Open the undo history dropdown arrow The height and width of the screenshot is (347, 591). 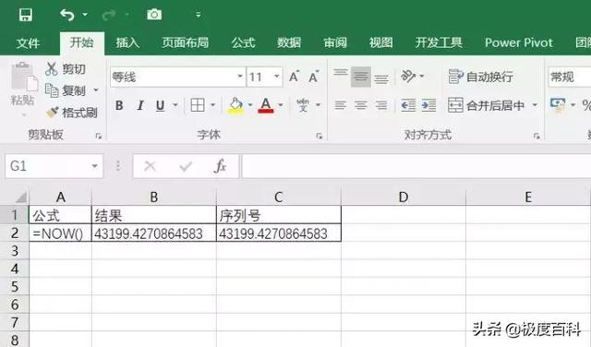85,15
